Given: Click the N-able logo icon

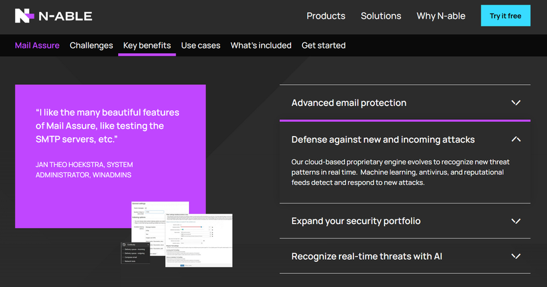Looking at the screenshot, I should (25, 16).
